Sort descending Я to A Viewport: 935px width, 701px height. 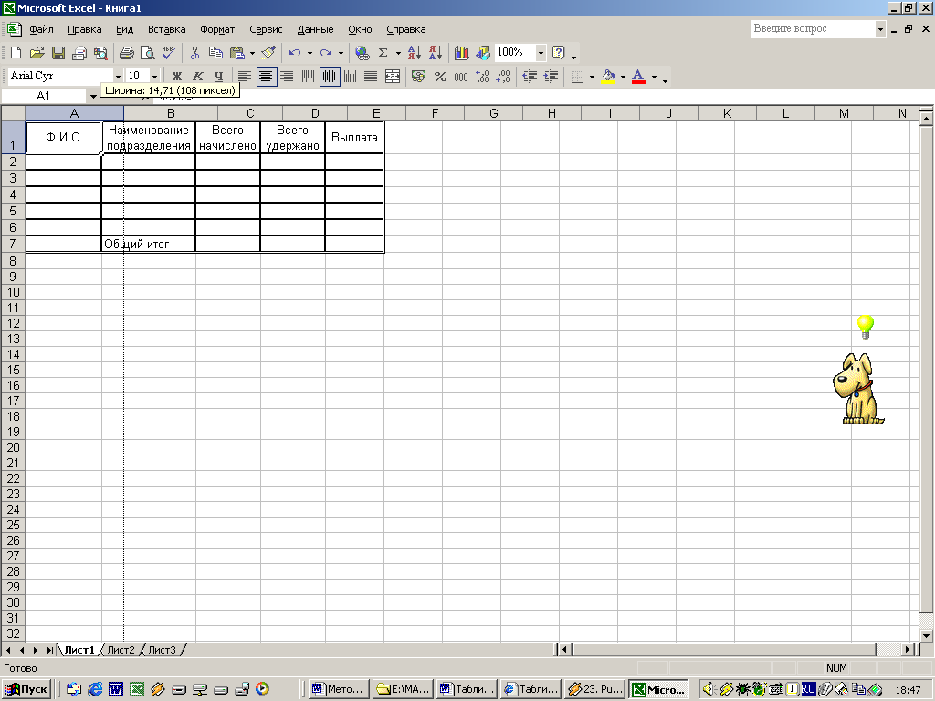click(436, 53)
